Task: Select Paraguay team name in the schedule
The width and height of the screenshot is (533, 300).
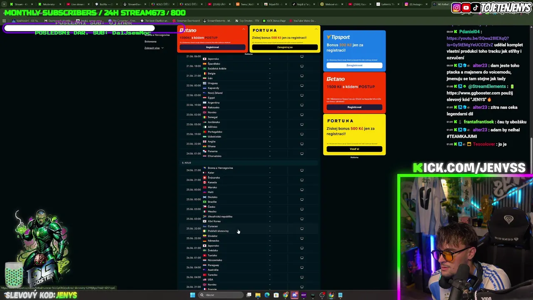Action: click(213, 265)
